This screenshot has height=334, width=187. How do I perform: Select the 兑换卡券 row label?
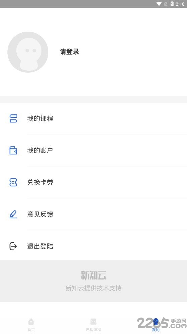pyautogui.click(x=40, y=182)
